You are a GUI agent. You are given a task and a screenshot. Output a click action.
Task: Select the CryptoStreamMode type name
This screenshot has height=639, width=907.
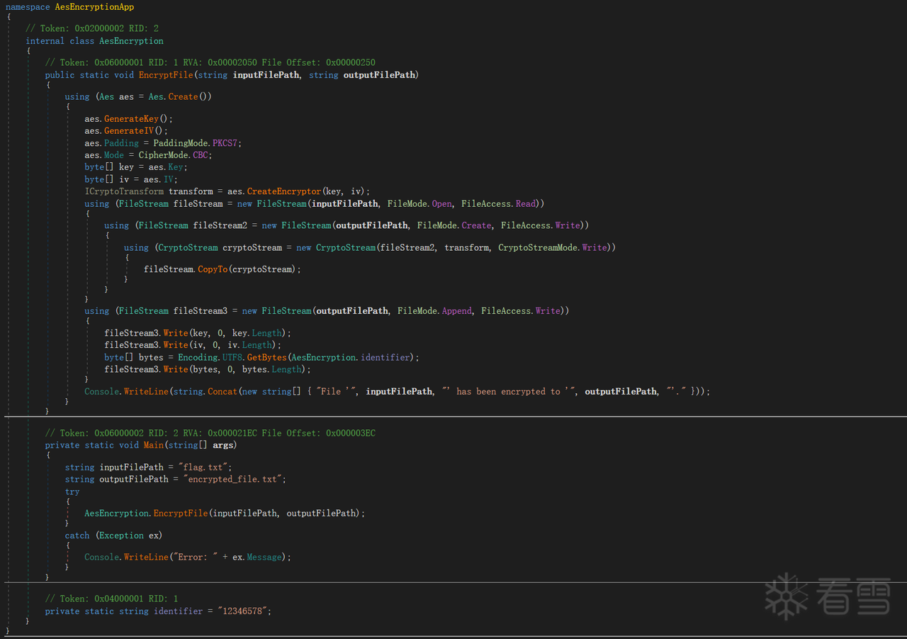coord(538,248)
